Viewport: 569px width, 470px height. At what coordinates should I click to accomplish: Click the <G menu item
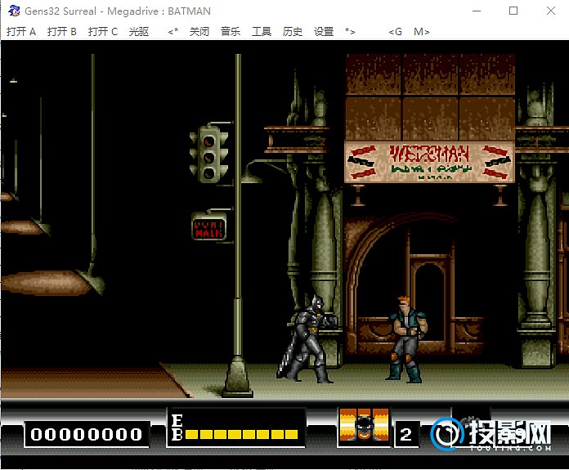pos(395,32)
